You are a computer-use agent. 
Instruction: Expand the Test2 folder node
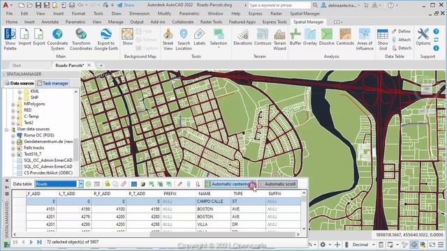click(13, 123)
